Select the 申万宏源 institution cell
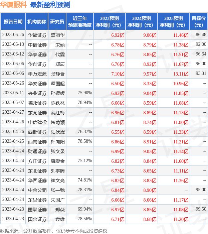Image resolution: width=208 pixels, height=234 pixels. (x=37, y=74)
